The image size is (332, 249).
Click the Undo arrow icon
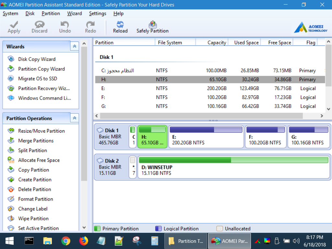point(65,24)
